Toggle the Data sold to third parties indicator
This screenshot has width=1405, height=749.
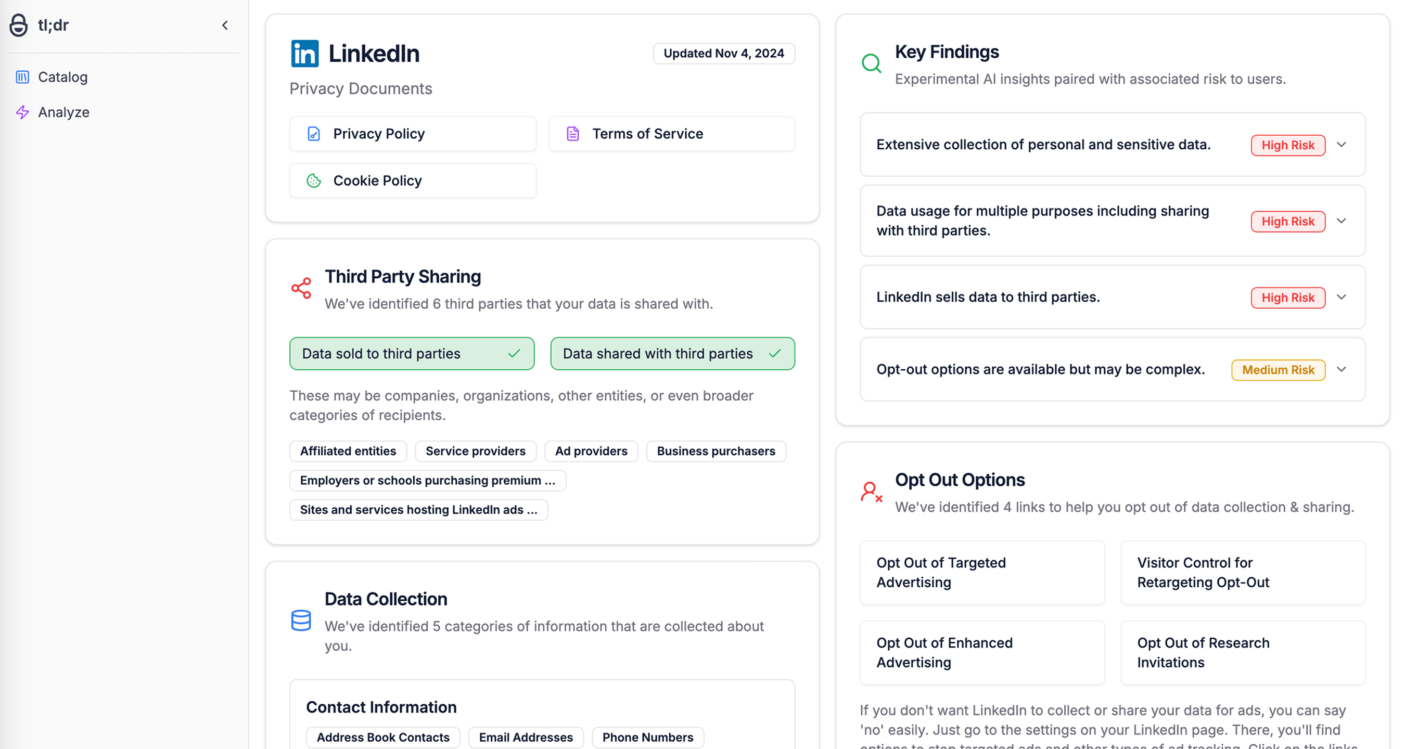pos(412,354)
